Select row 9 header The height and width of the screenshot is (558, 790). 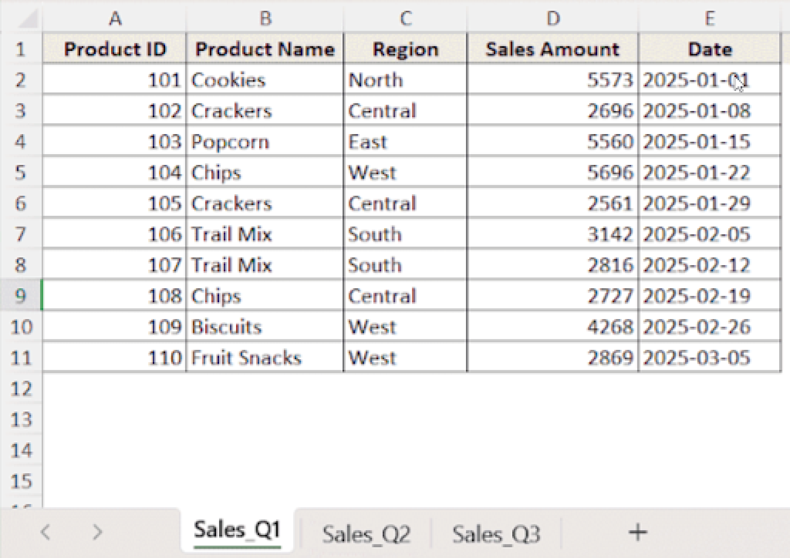coord(21,296)
